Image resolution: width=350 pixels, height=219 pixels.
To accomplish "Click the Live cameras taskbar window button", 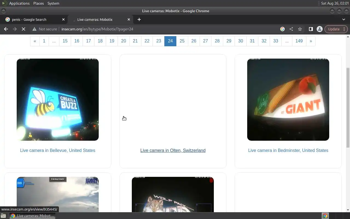I will tap(32, 216).
